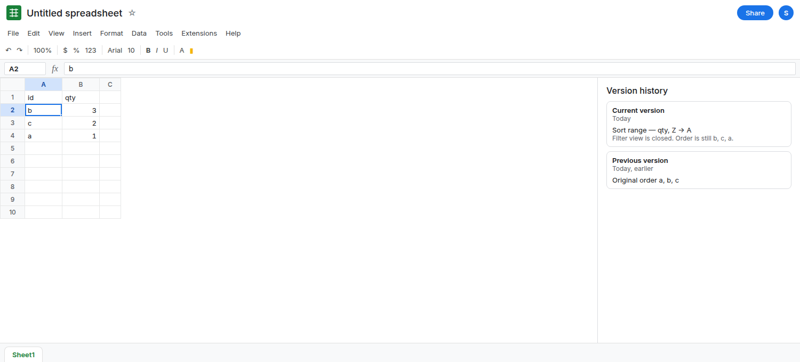
Task: Toggle italic formatting
Action: tap(157, 50)
